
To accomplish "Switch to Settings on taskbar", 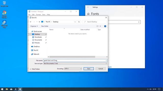I will (x=16, y=89).
